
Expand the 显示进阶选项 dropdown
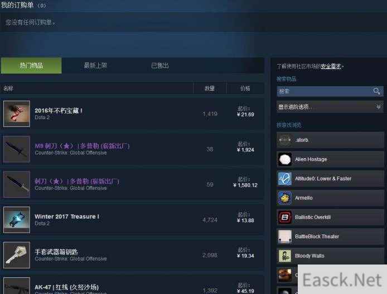[x=330, y=107]
